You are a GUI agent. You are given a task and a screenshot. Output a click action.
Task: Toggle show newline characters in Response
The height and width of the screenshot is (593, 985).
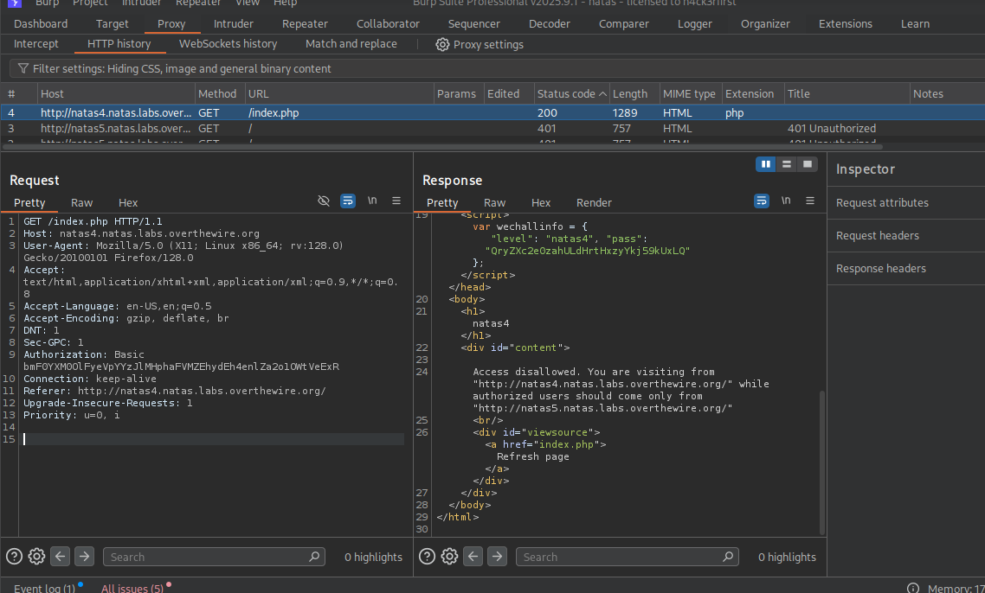click(x=786, y=201)
